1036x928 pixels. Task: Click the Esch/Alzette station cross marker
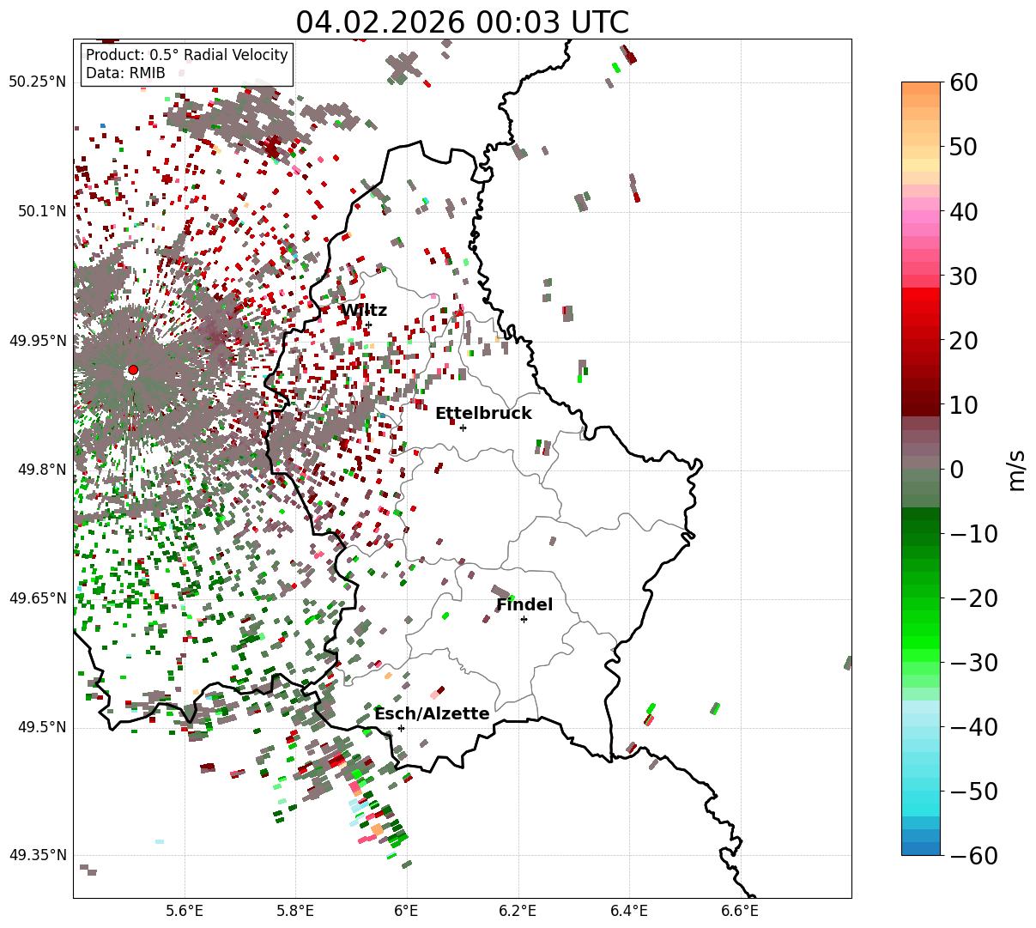coord(401,728)
